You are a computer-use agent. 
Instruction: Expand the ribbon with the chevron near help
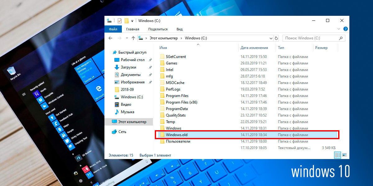click(x=339, y=29)
